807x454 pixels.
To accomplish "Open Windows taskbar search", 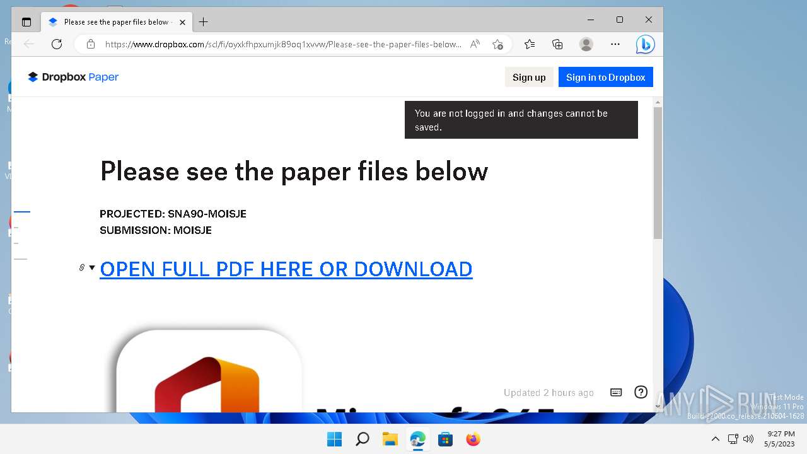I will (362, 439).
